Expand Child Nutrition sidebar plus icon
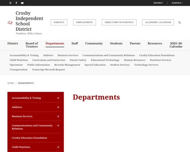The height and width of the screenshot is (152, 190). coord(58,147)
